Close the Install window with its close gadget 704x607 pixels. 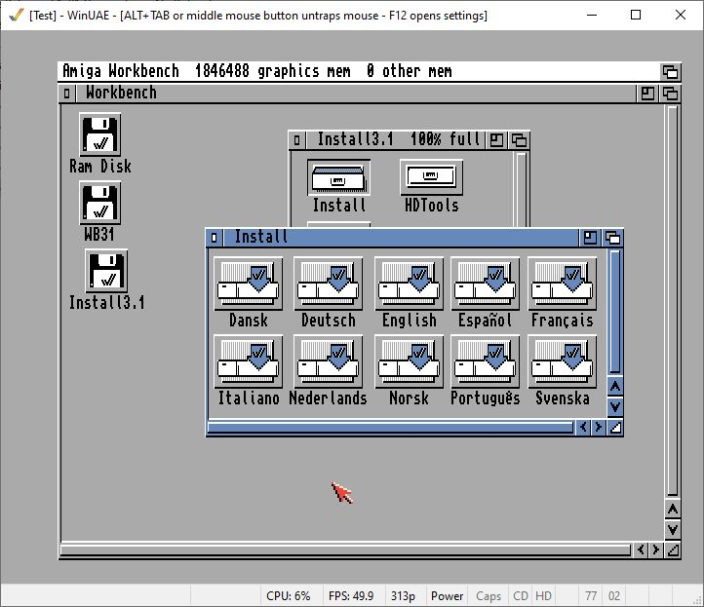215,238
